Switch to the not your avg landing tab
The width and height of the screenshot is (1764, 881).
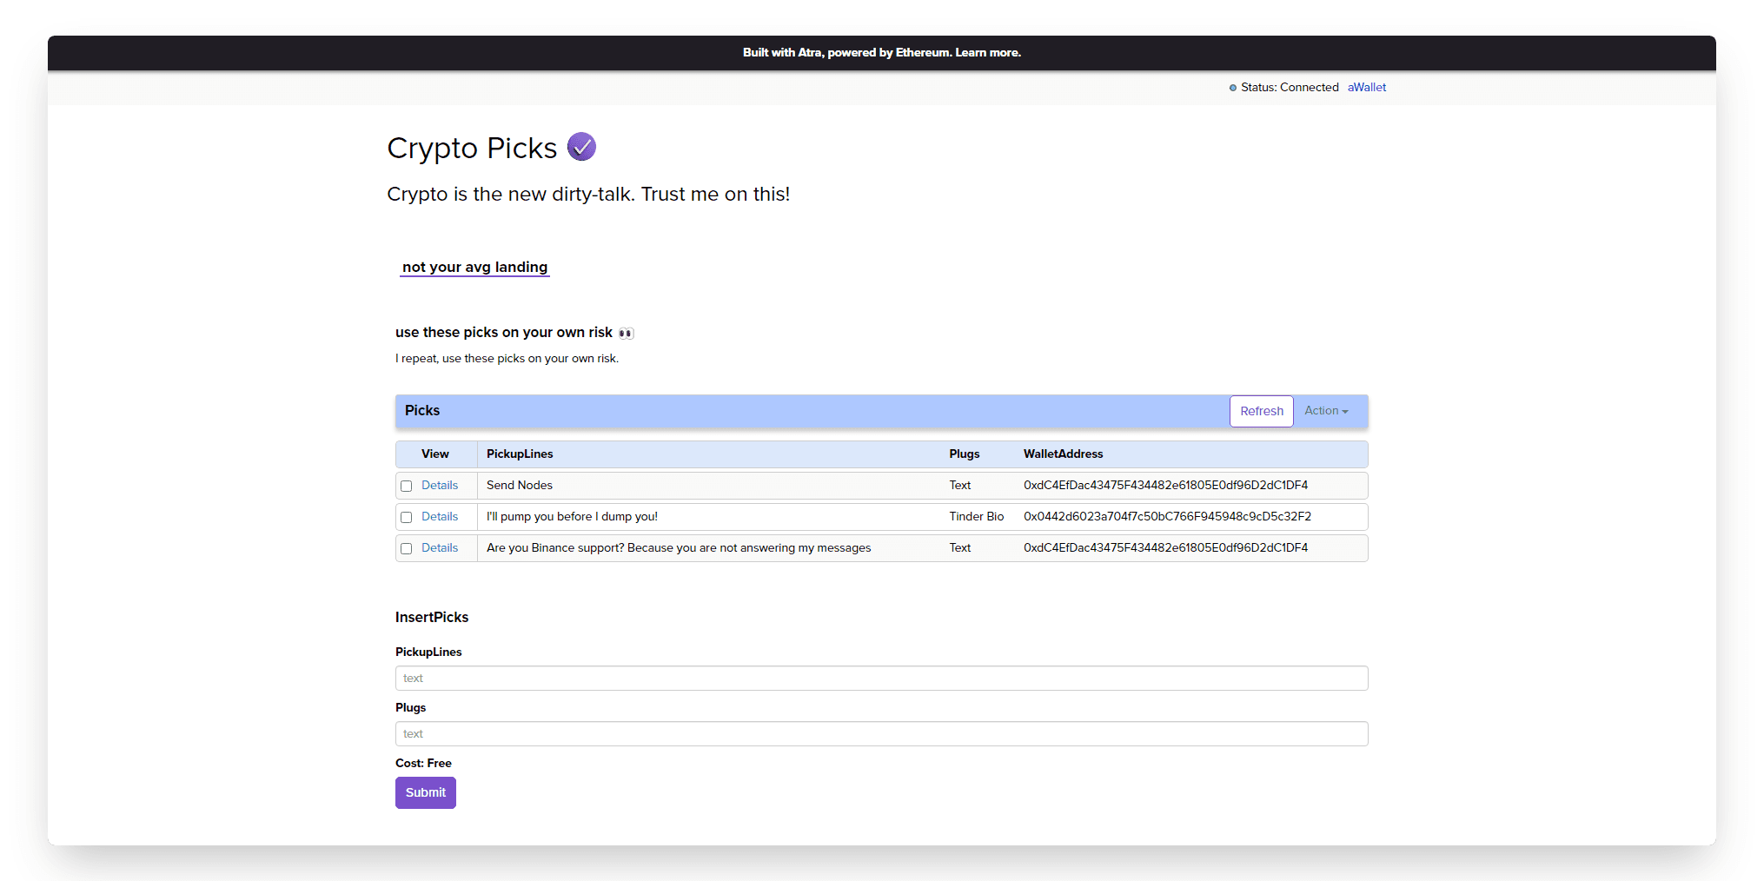474,267
